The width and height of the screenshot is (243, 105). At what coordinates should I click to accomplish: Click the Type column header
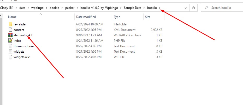117,17
